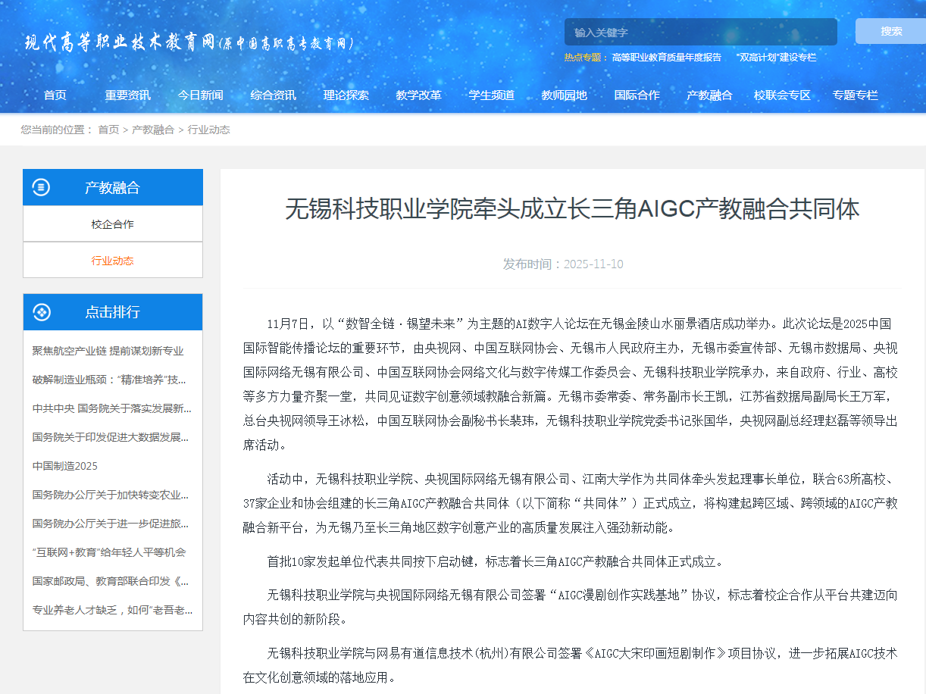Image resolution: width=926 pixels, height=694 pixels.
Task: Click the site logo 现代高等职业技术教育网
Action: [x=189, y=42]
